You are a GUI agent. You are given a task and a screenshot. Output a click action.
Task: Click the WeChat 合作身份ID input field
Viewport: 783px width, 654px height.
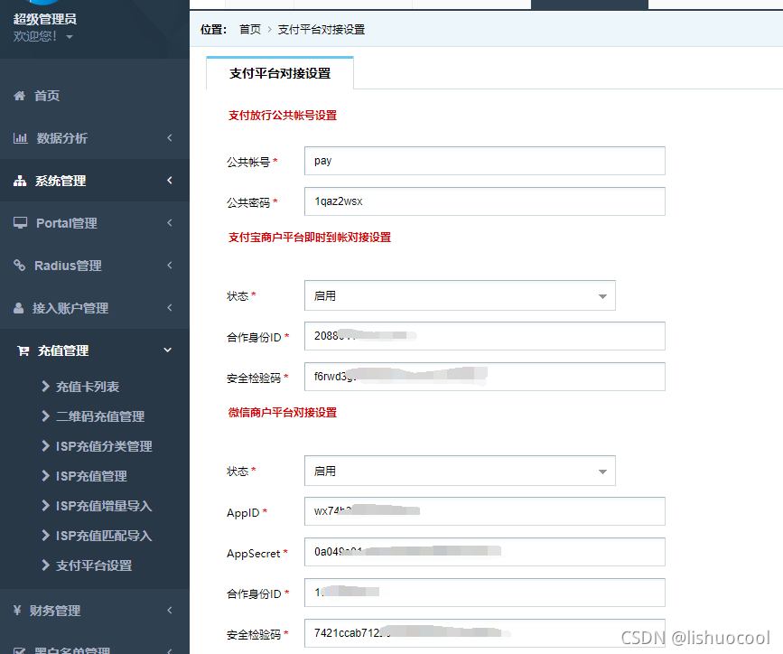485,593
